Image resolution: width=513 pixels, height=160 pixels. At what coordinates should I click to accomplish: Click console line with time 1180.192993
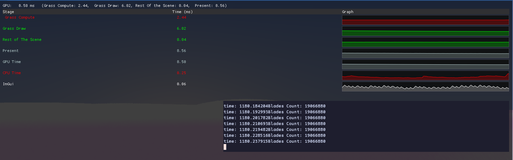(275, 112)
